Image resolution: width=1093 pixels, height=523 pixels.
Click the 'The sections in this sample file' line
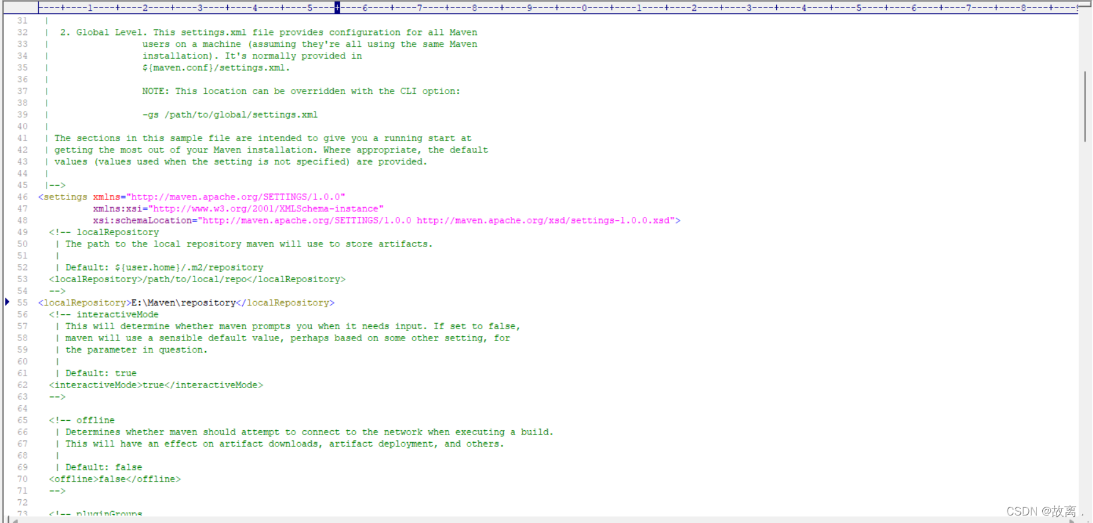pyautogui.click(x=263, y=139)
